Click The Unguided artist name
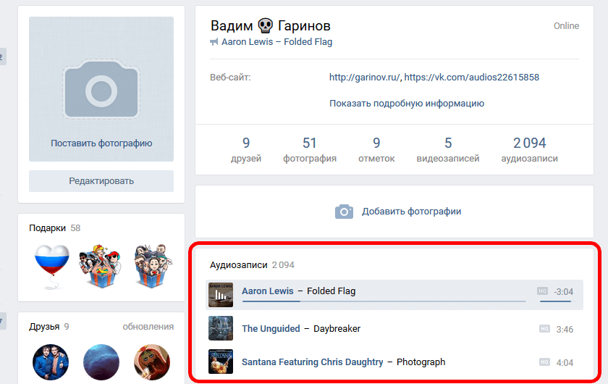The height and width of the screenshot is (384, 608). click(271, 328)
